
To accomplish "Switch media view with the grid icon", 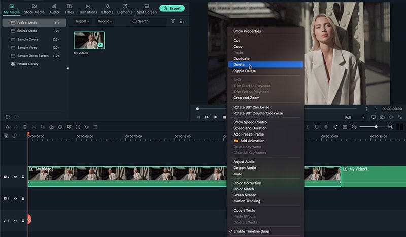I will pyautogui.click(x=182, y=21).
